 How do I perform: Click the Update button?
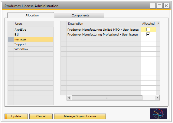point(16,116)
